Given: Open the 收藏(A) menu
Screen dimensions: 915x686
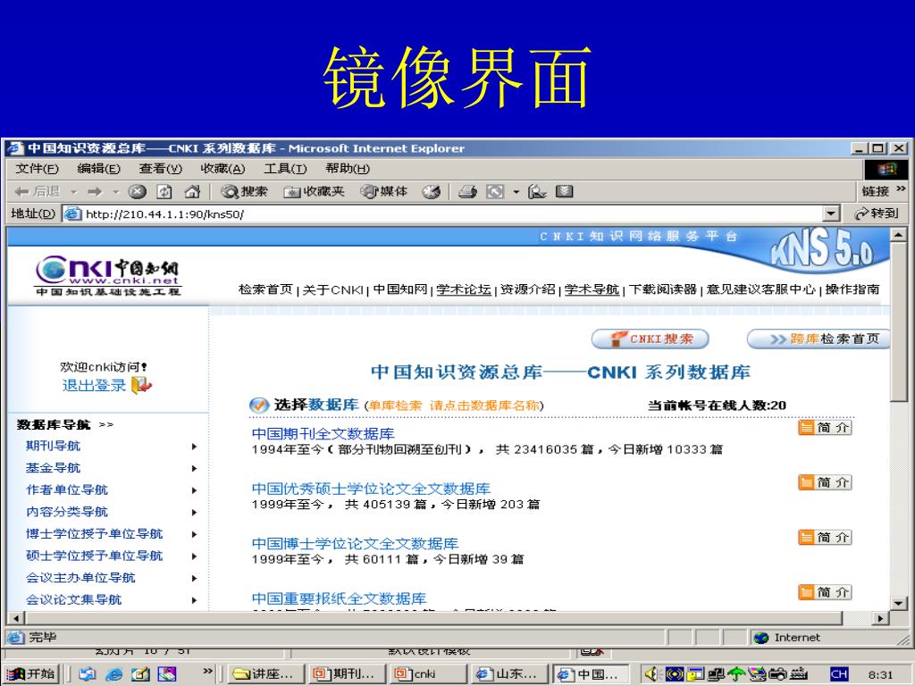Looking at the screenshot, I should 222,169.
